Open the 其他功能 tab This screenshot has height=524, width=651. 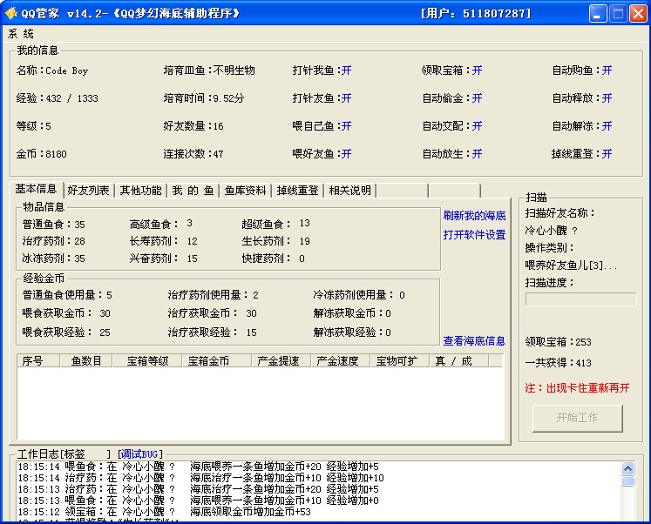(x=140, y=191)
